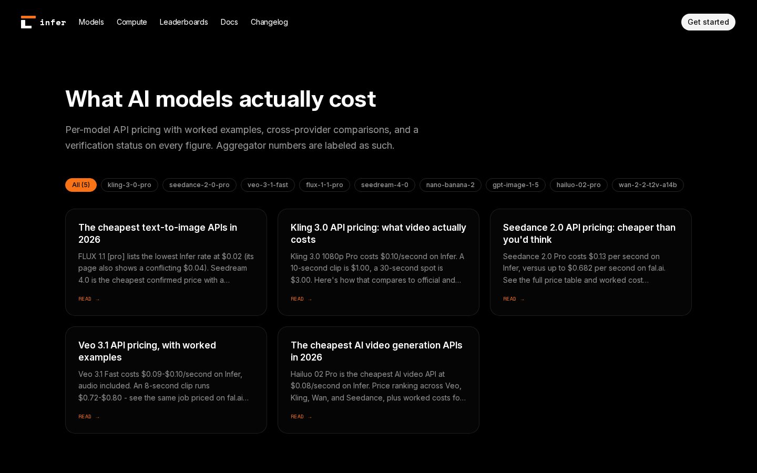The width and height of the screenshot is (757, 473).
Task: Filter articles by kling-3-0-pro
Action: [x=129, y=185]
